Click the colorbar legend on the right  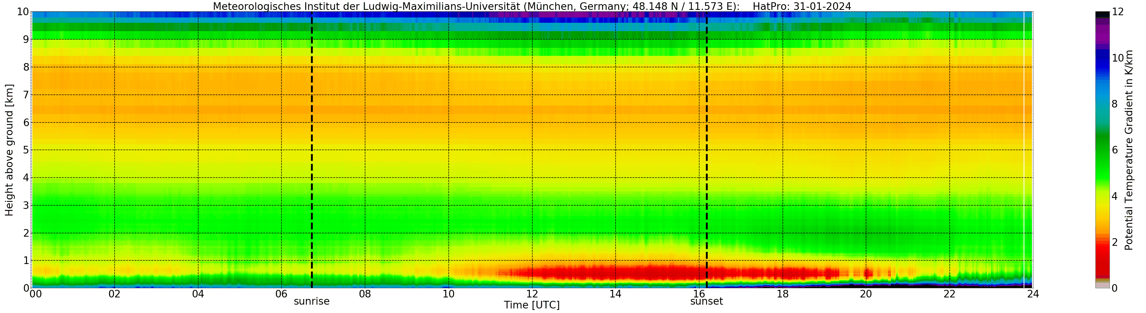pyautogui.click(x=1102, y=150)
